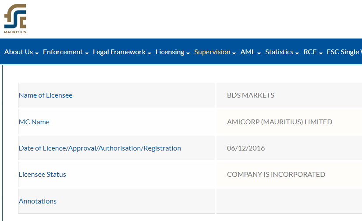The image size is (362, 221).
Task: Expand the AML dropdown caret
Action: pos(259,53)
